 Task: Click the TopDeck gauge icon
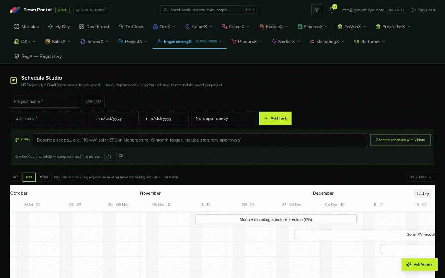tap(121, 27)
